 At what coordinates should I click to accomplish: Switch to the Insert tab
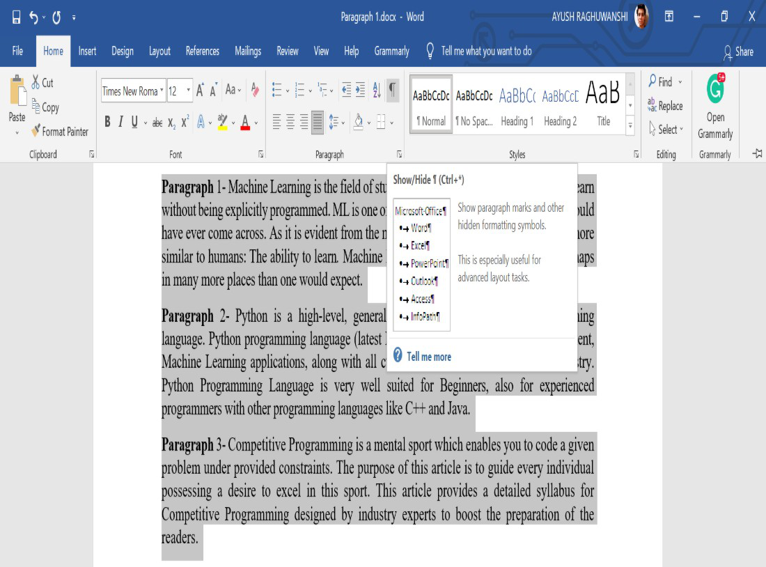pyautogui.click(x=87, y=51)
